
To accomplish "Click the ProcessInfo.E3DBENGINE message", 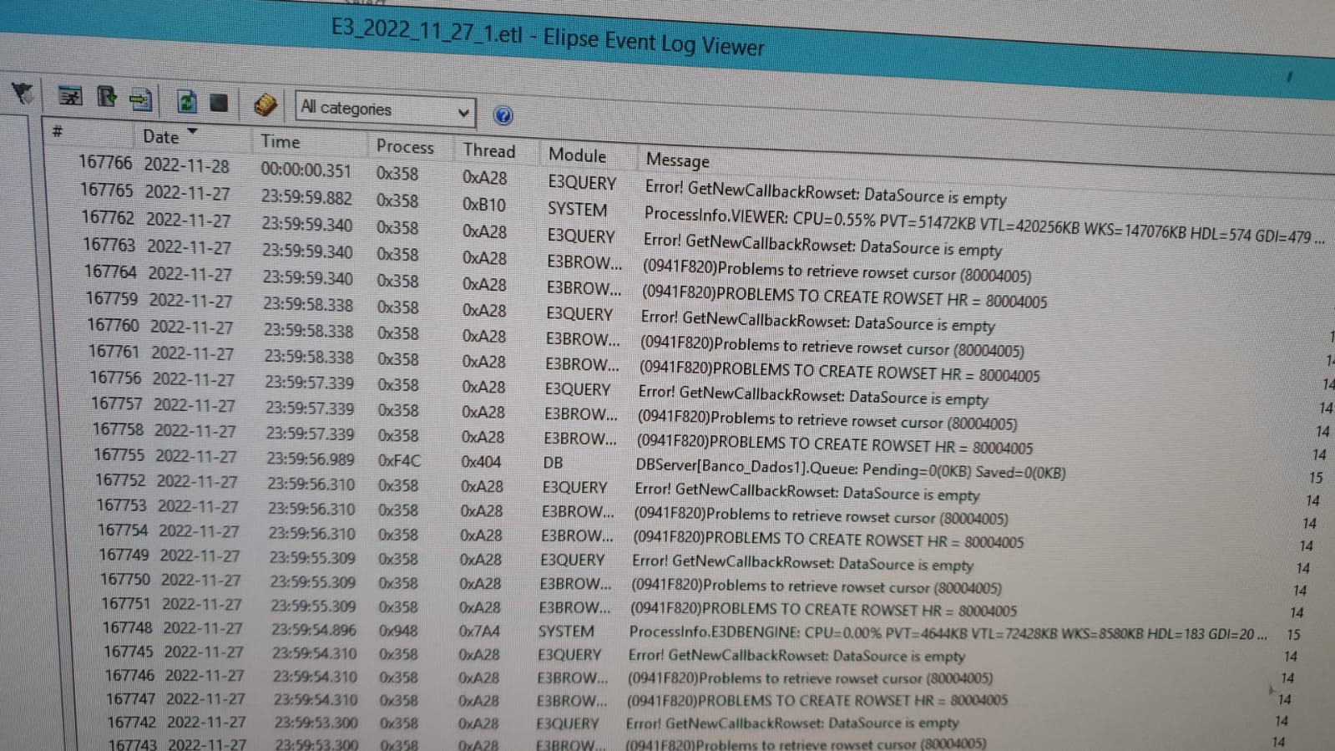I will (x=948, y=633).
